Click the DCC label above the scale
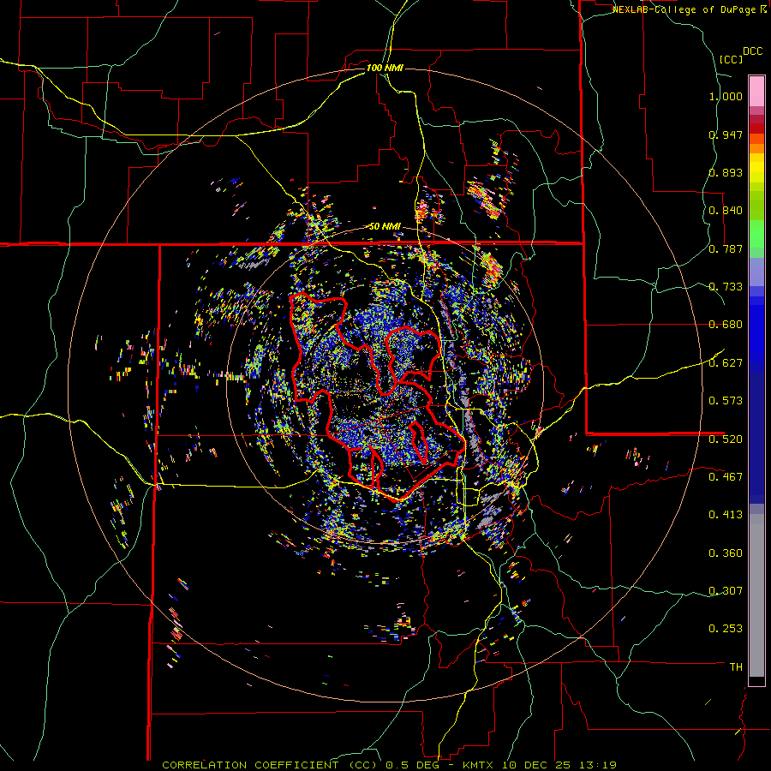 pos(752,51)
